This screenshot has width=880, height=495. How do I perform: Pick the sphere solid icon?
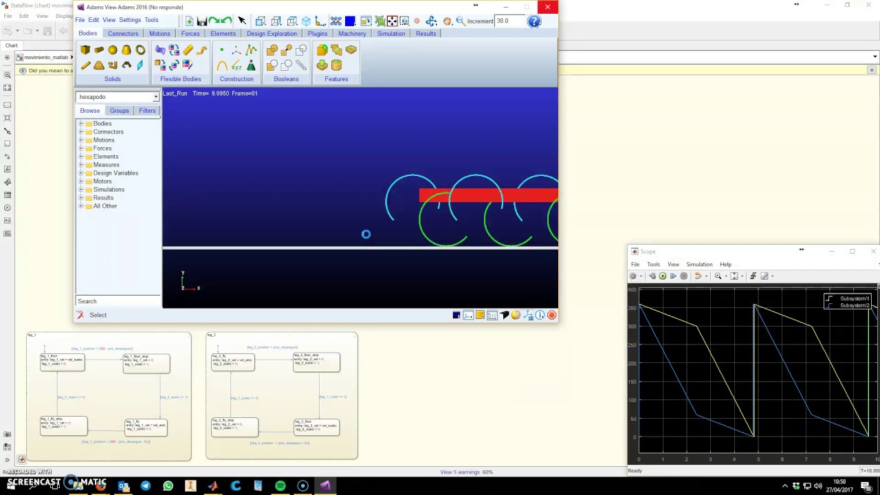pyautogui.click(x=113, y=50)
